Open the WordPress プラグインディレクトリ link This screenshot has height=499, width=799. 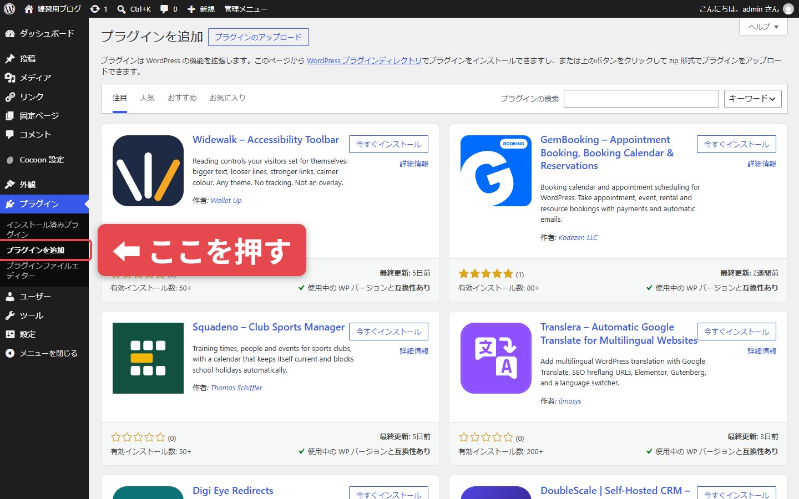364,60
